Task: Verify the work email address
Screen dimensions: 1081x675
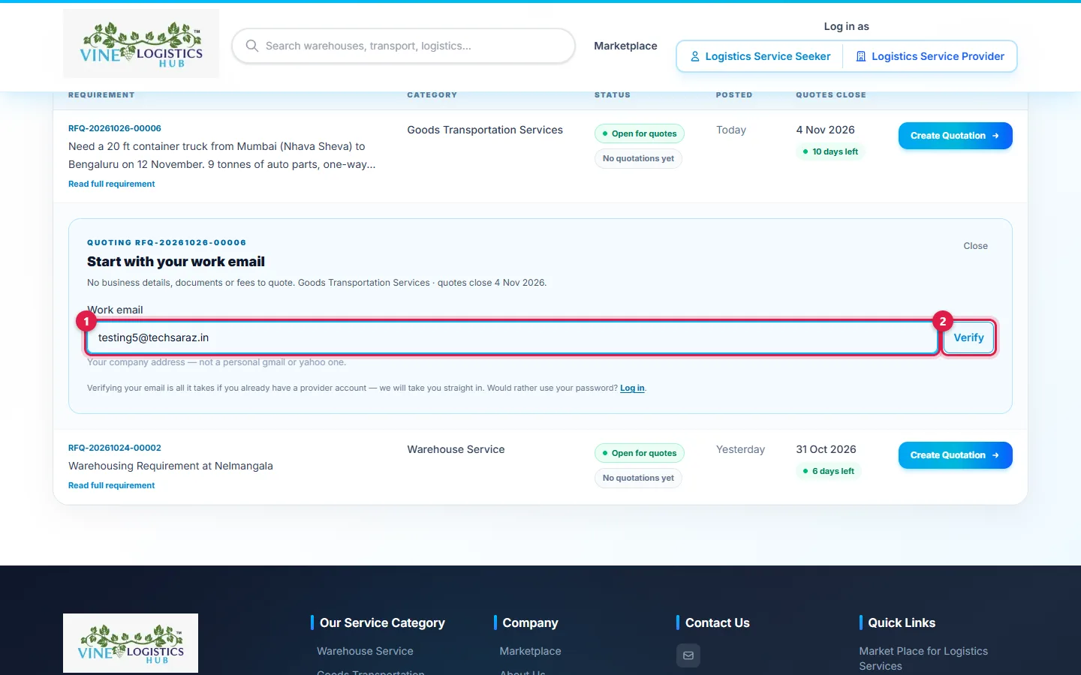Action: [x=968, y=337]
